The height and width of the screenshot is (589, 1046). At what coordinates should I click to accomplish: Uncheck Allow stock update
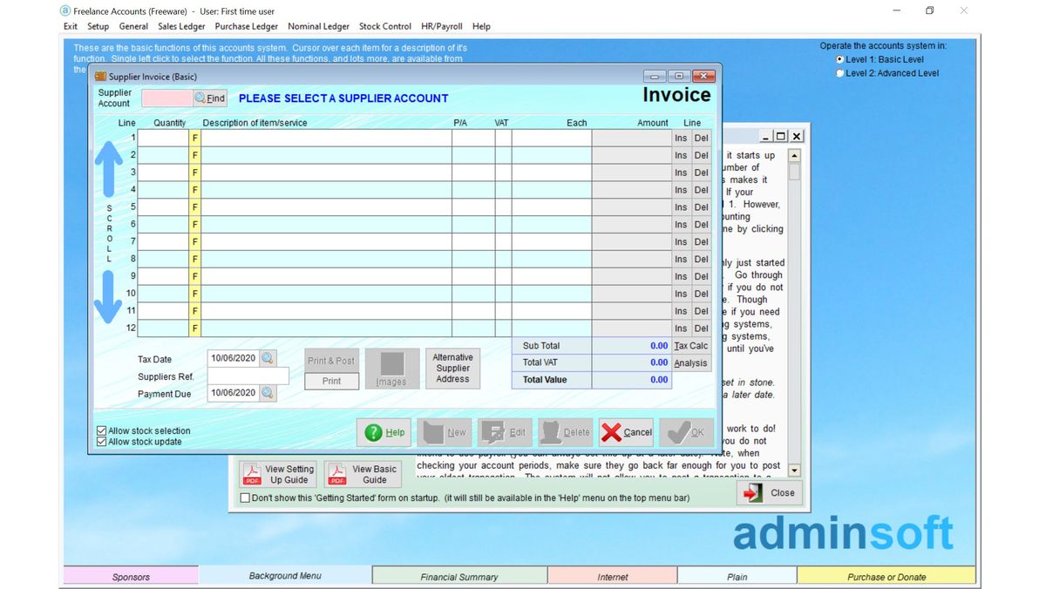click(102, 441)
